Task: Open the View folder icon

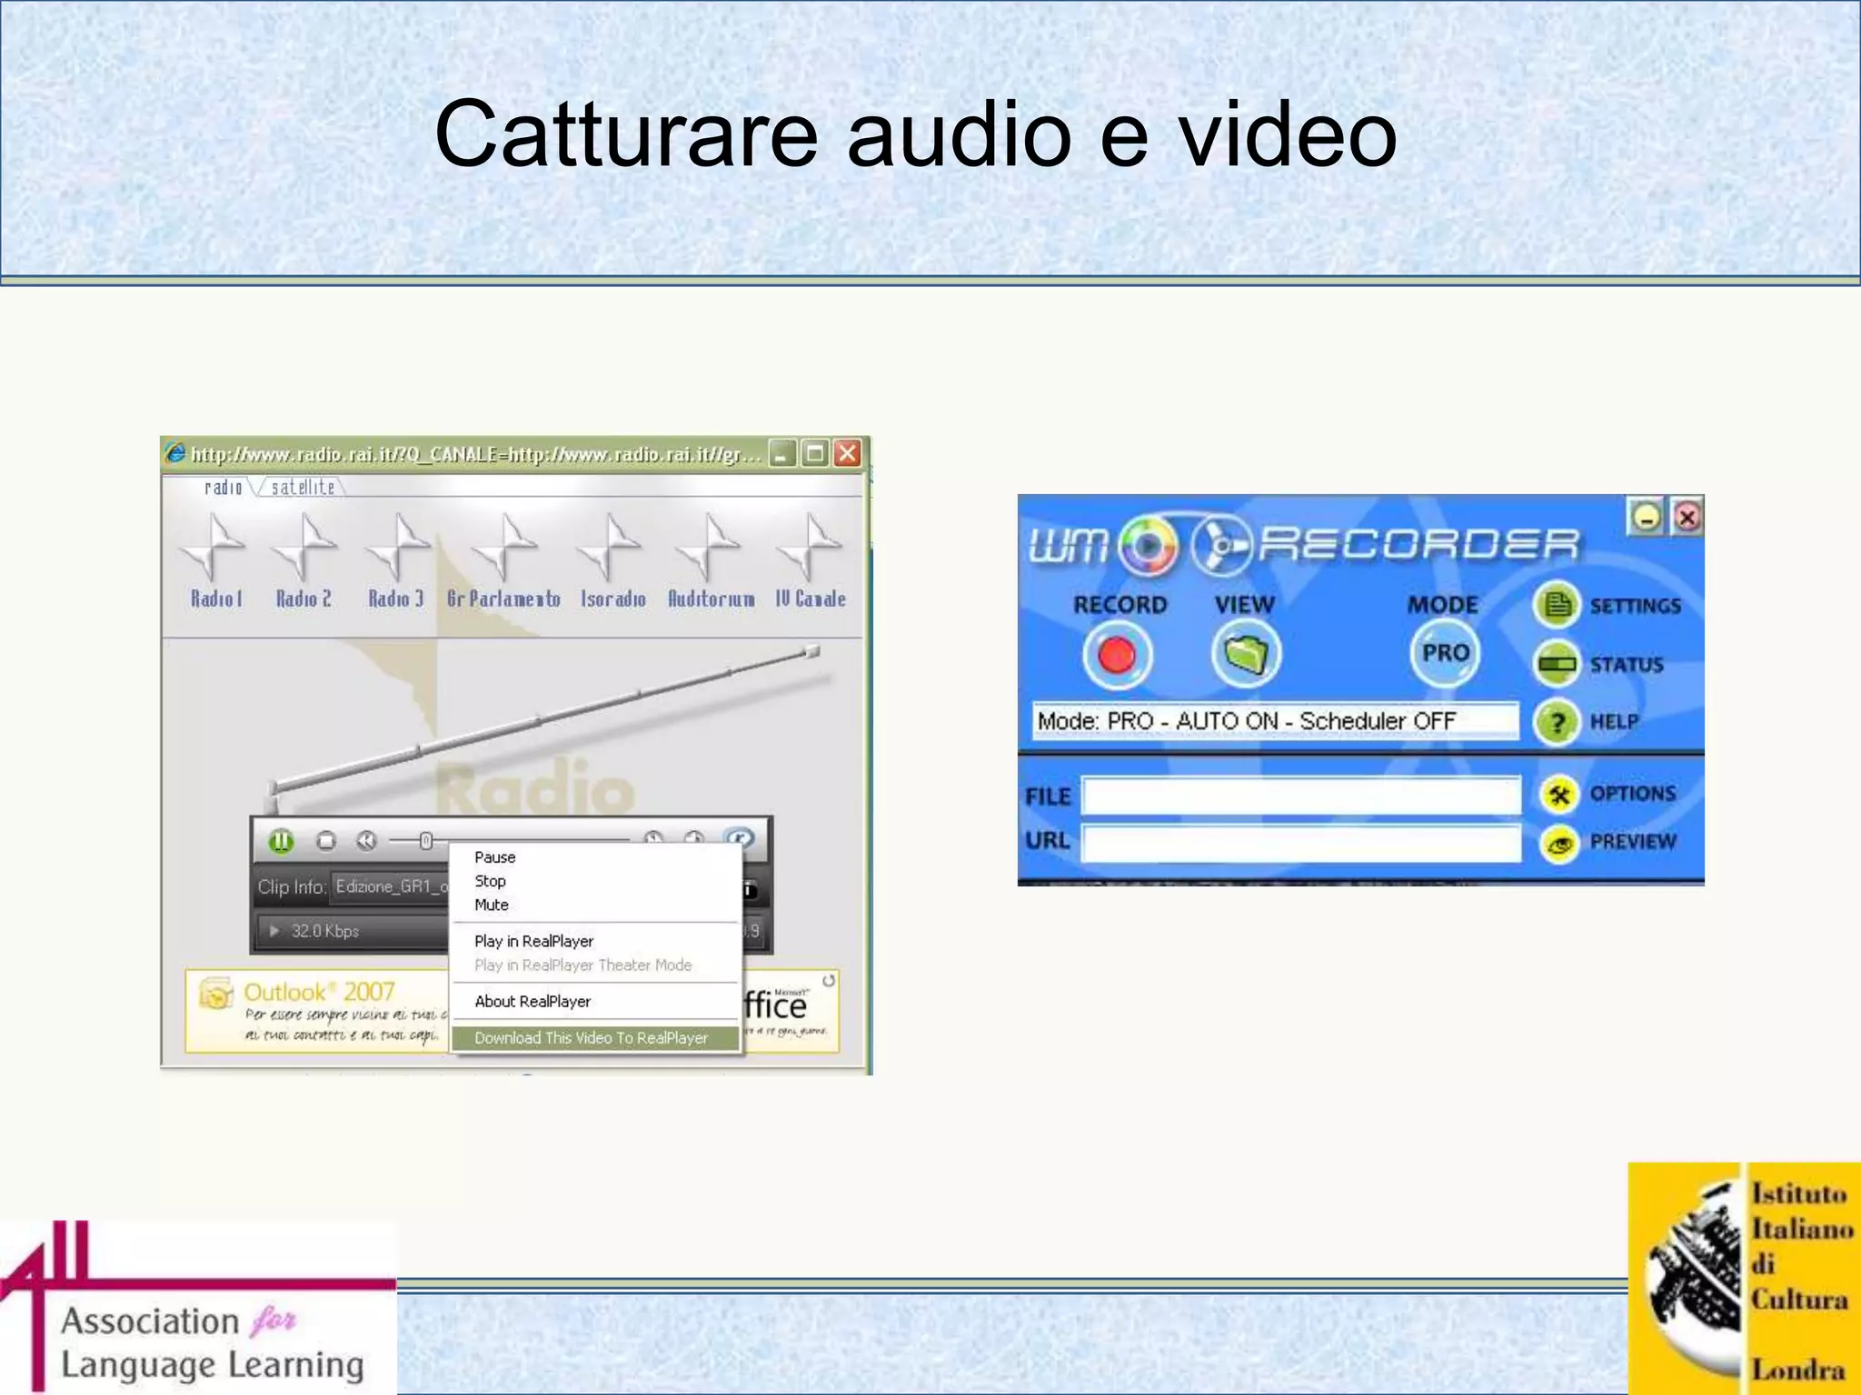Action: tap(1246, 654)
